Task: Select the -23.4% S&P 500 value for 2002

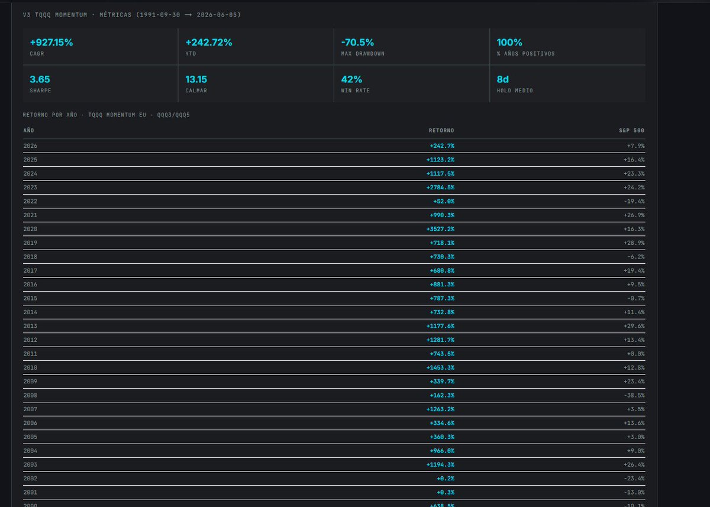Action: [x=634, y=479]
